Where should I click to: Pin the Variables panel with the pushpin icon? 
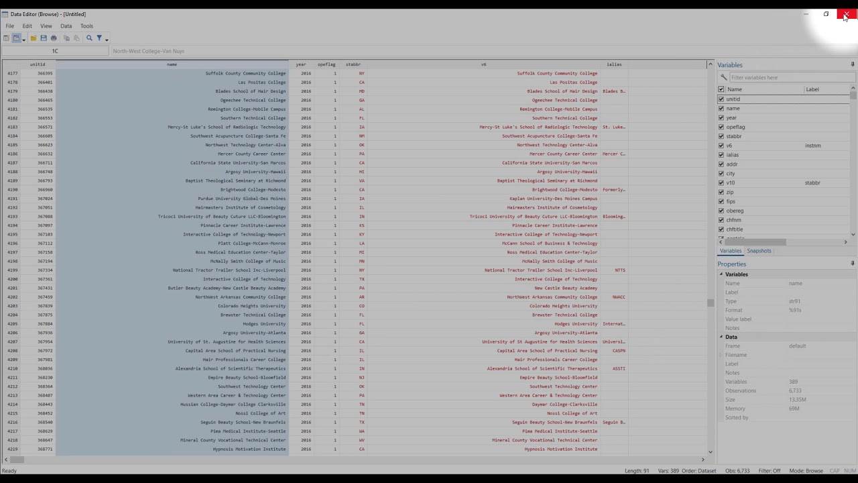tap(853, 64)
